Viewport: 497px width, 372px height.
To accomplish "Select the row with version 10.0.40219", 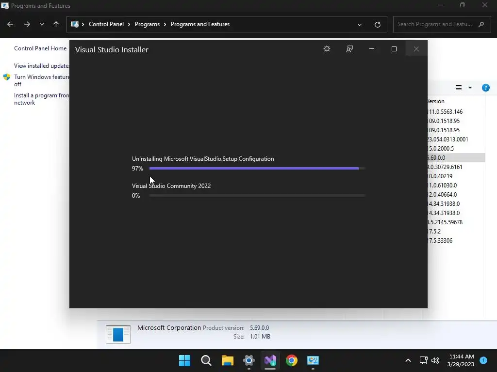I will click(x=456, y=176).
